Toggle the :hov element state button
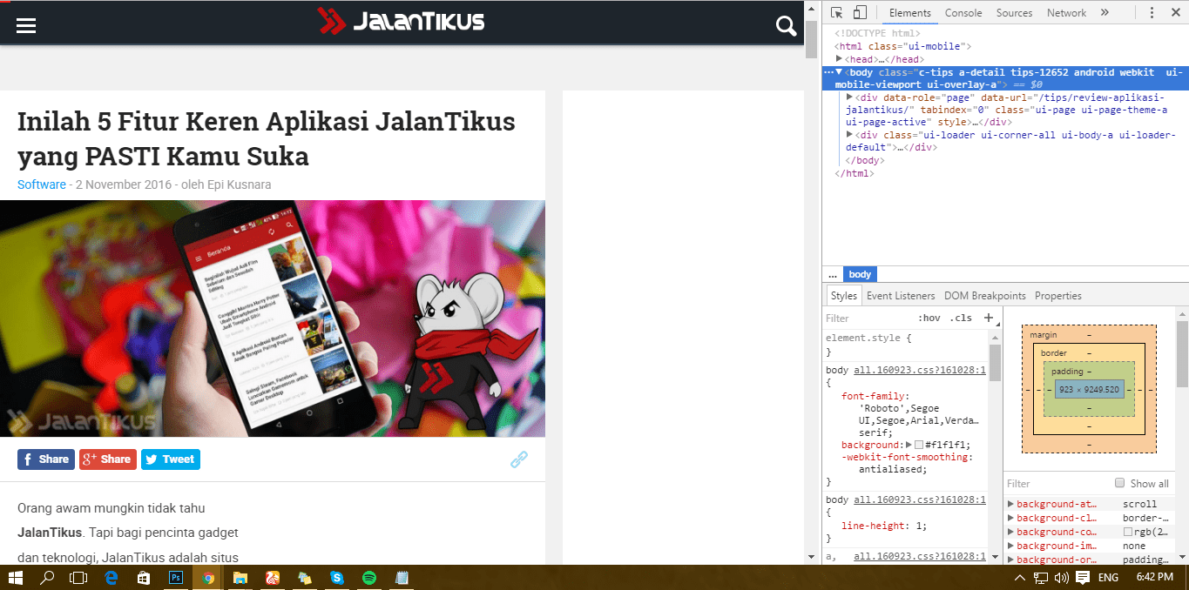The image size is (1189, 590). (x=929, y=318)
